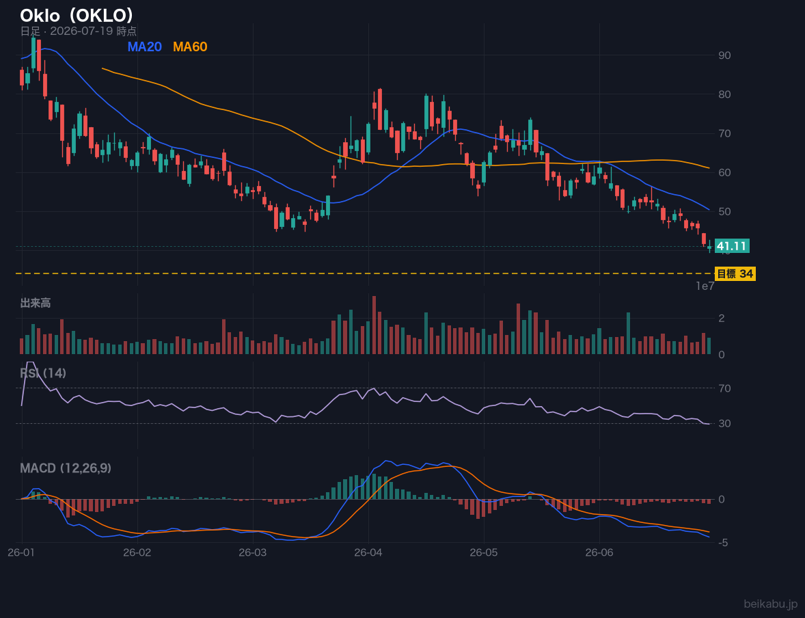Select the MA60 legend label

click(190, 46)
